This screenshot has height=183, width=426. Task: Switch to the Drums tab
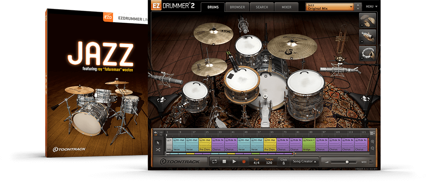pos(213,7)
